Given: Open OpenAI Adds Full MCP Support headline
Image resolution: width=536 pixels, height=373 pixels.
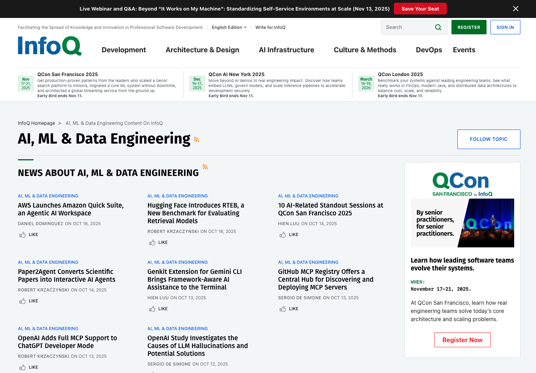Looking at the screenshot, I should [x=67, y=342].
